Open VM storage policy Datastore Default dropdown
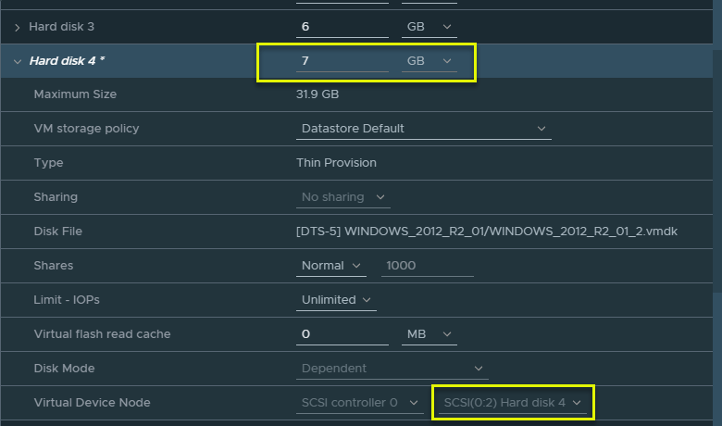This screenshot has height=426, width=722. click(423, 129)
